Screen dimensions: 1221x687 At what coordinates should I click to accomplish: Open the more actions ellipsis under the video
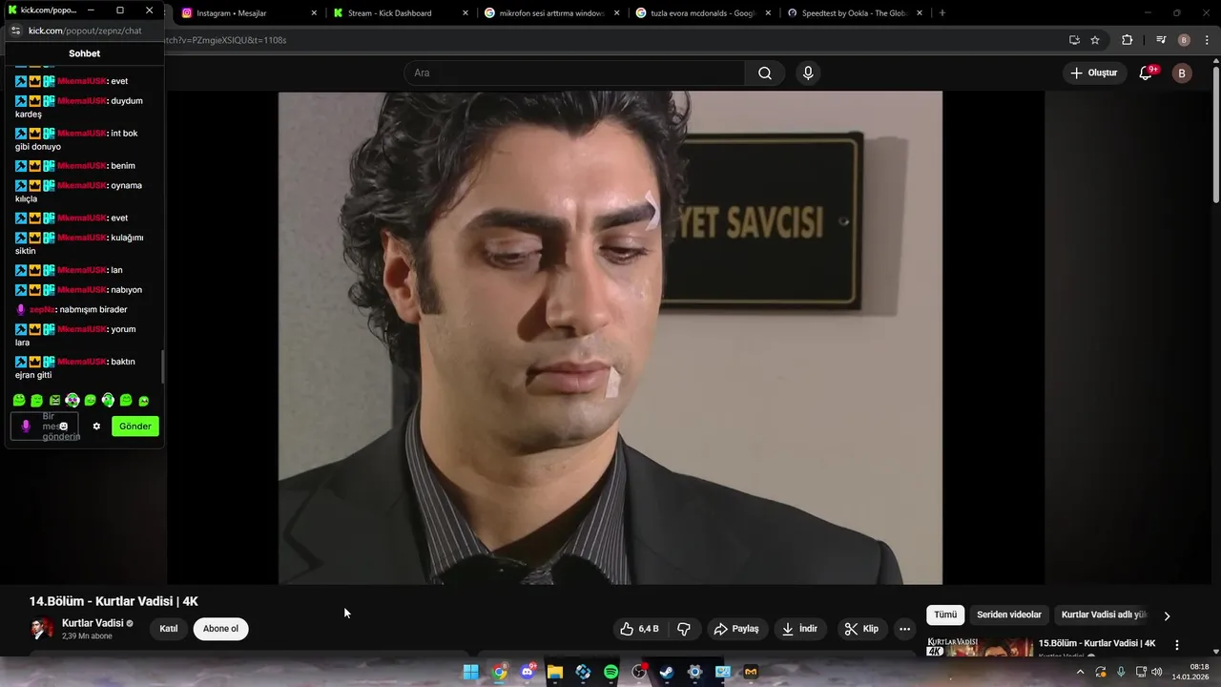(904, 629)
